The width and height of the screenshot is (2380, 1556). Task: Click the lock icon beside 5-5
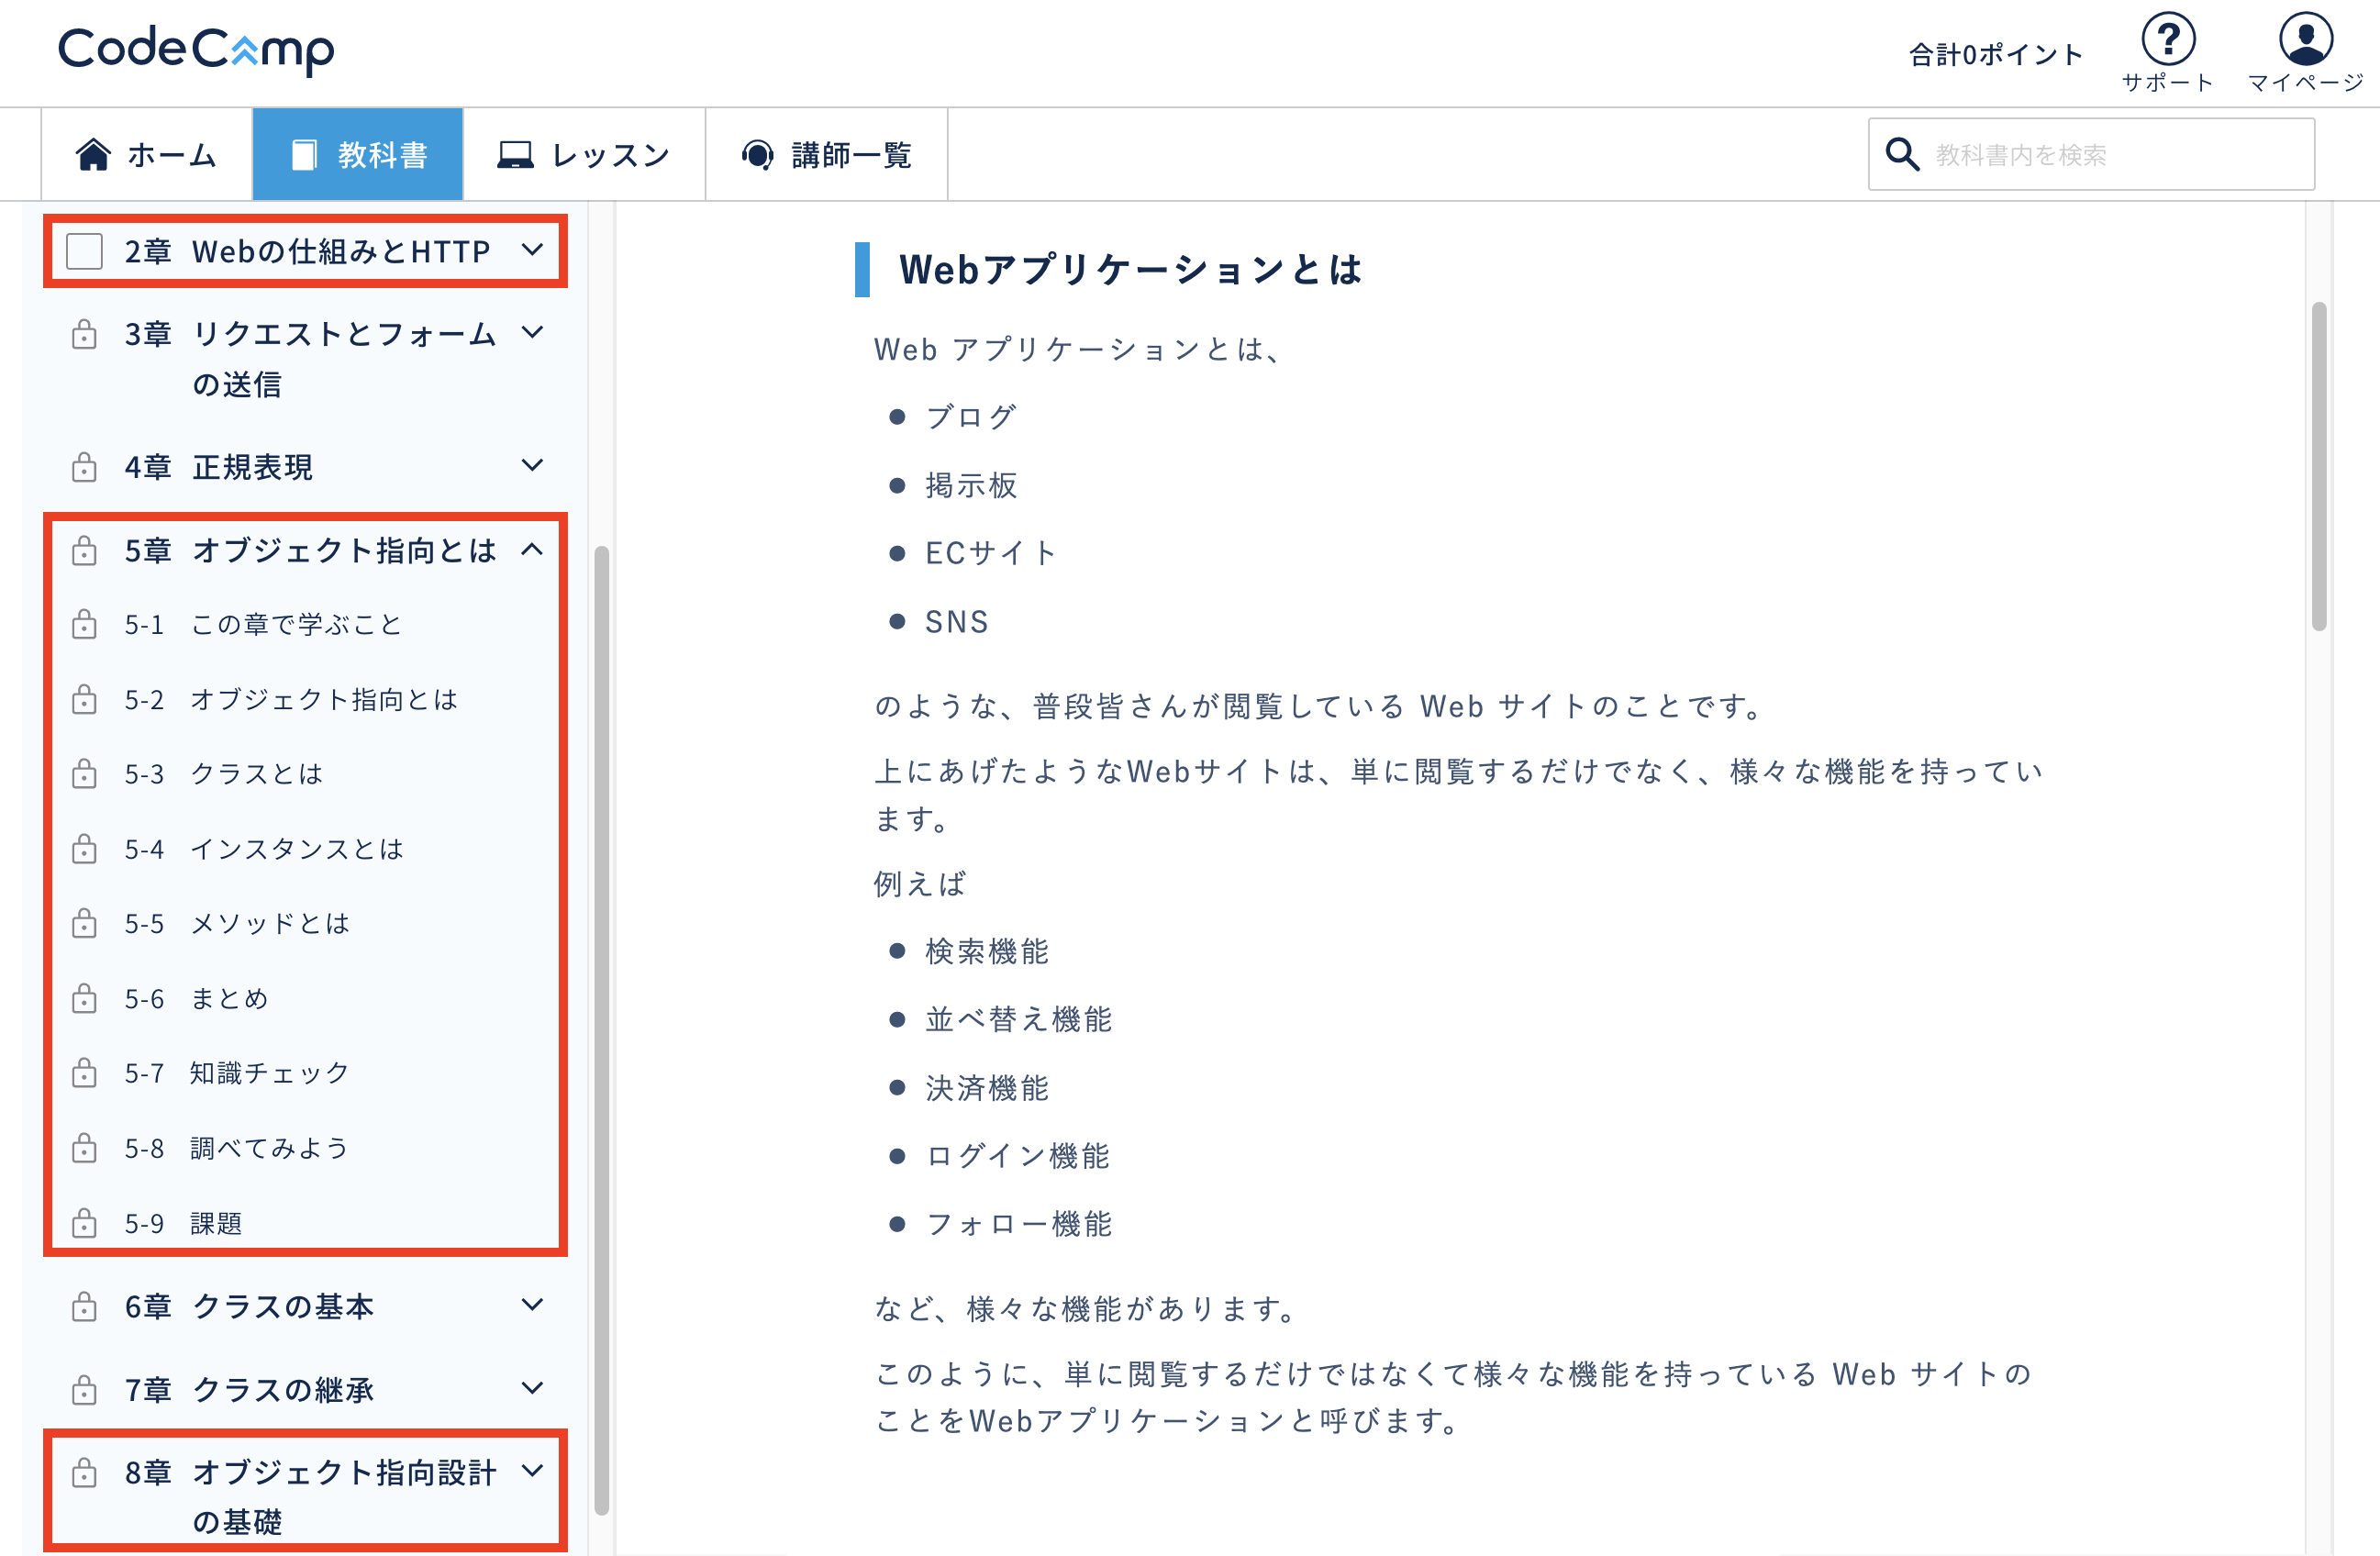[85, 923]
